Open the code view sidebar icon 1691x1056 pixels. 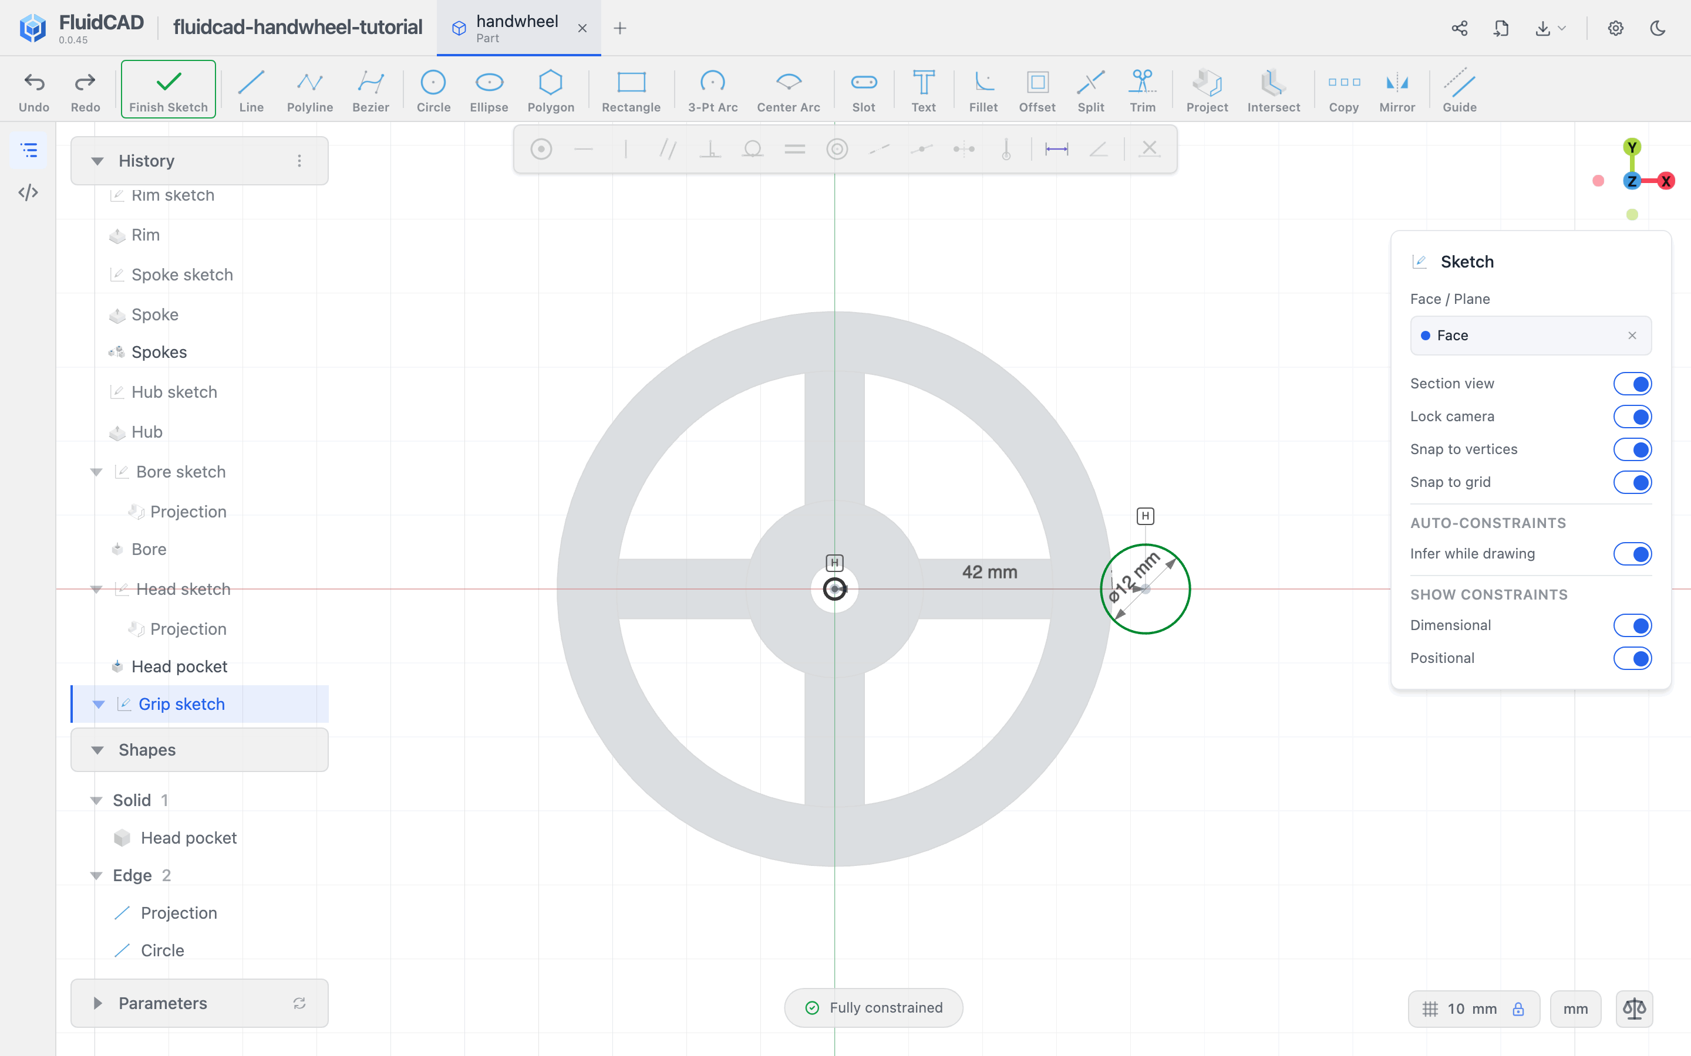coord(29,192)
